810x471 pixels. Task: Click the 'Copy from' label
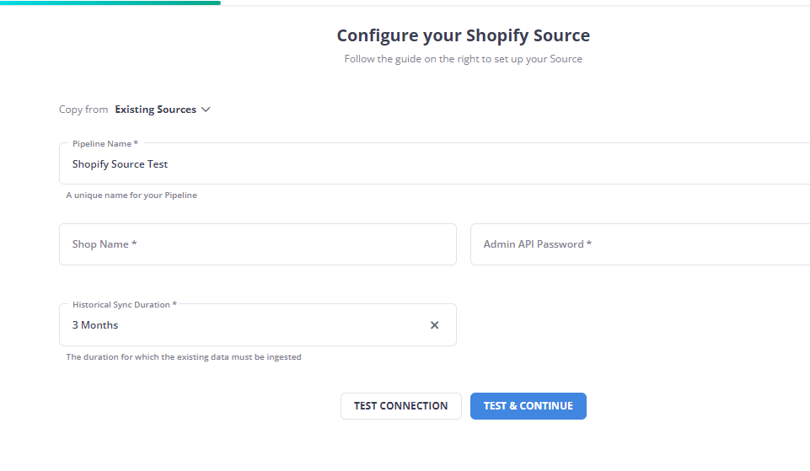point(83,110)
